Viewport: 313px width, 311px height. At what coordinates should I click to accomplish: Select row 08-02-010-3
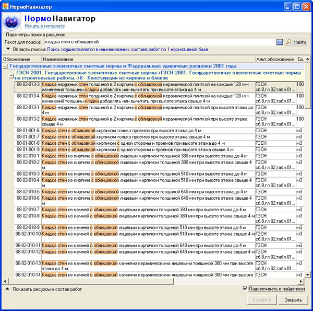[x=159, y=174]
